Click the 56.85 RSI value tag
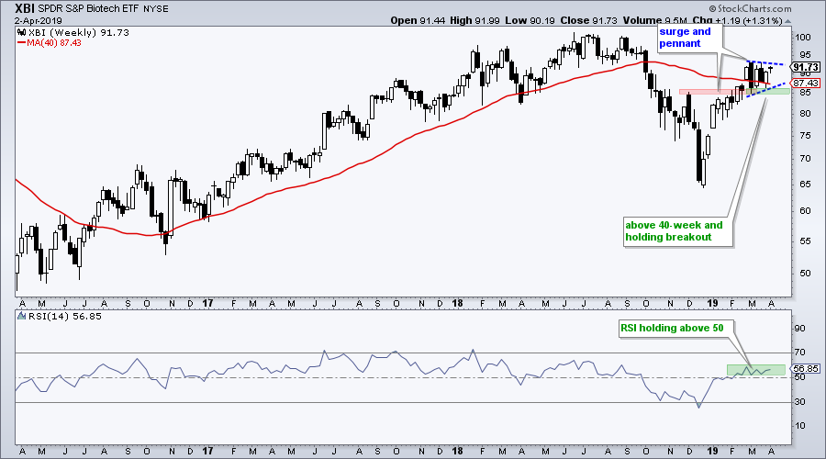Viewport: 826px width, 459px height. (806, 369)
